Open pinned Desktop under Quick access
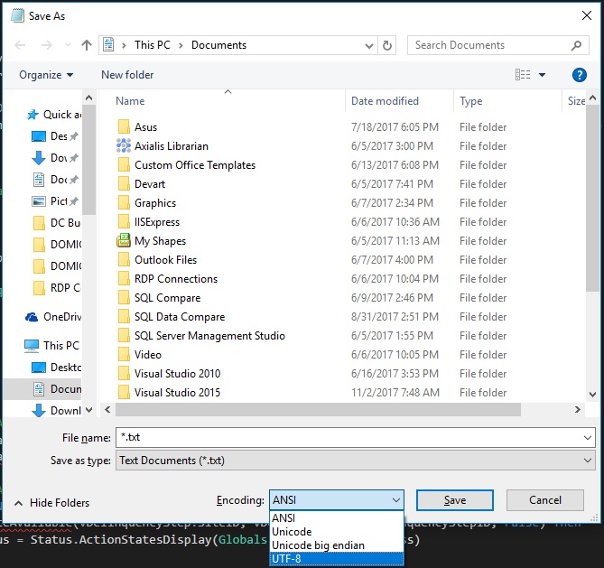Image resolution: width=604 pixels, height=568 pixels. point(55,136)
